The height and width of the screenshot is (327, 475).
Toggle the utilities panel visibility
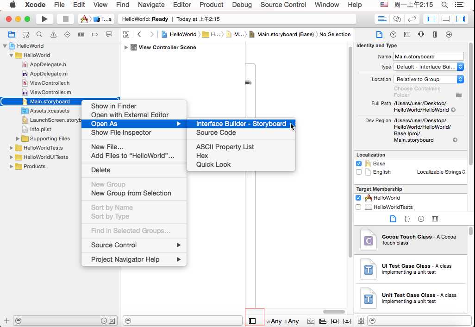coord(461,19)
